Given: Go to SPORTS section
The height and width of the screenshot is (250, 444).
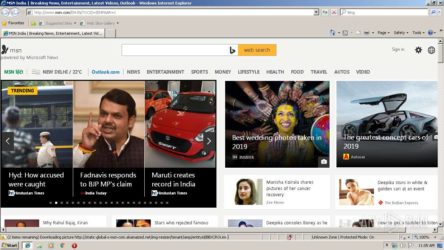Looking at the screenshot, I should [x=199, y=72].
